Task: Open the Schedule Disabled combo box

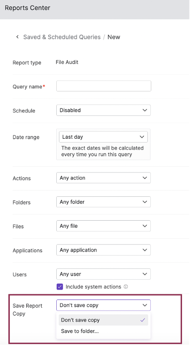Action: click(x=104, y=110)
